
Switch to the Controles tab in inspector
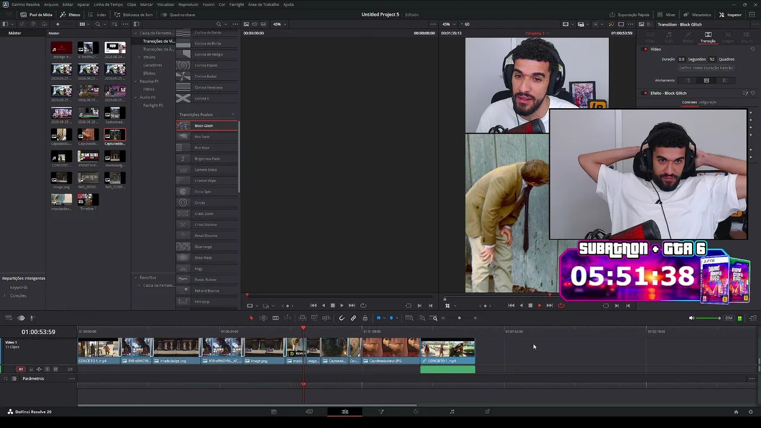coord(690,102)
